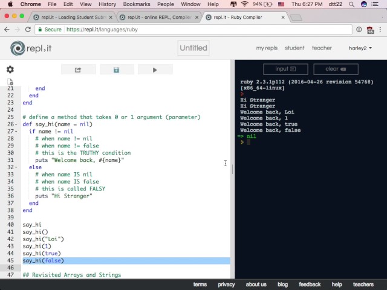Viewport: 387px width, 290px height.
Task: Open the help footer link
Action: click(337, 285)
